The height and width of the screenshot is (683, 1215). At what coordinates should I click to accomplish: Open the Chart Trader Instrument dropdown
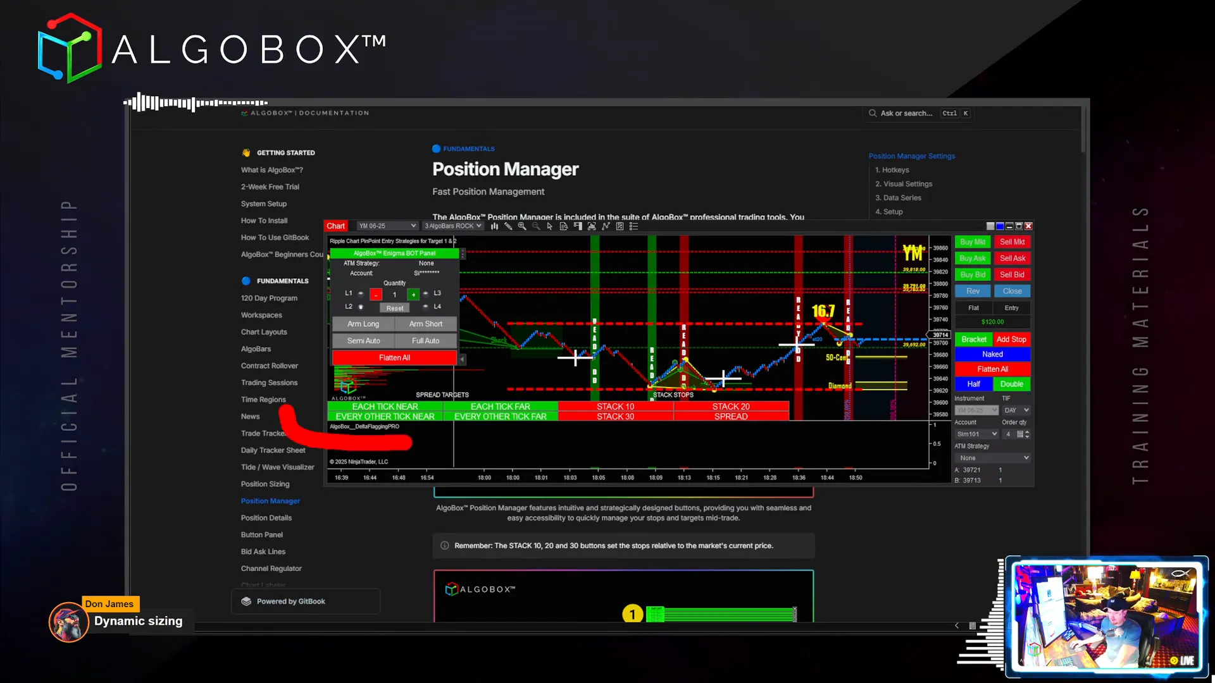point(976,410)
